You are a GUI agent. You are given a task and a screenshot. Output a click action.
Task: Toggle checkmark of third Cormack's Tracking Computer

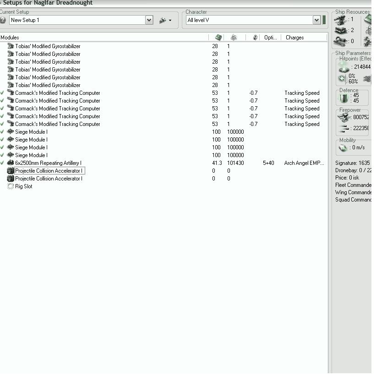(x=2, y=109)
